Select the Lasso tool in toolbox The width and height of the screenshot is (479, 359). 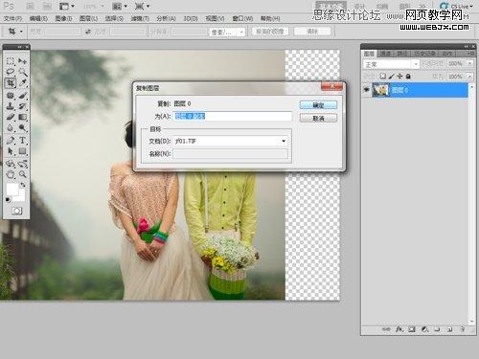(x=11, y=72)
